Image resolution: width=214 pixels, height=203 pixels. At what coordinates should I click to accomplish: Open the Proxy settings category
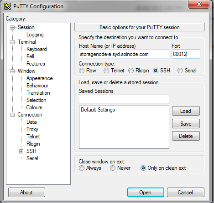coord(32,129)
